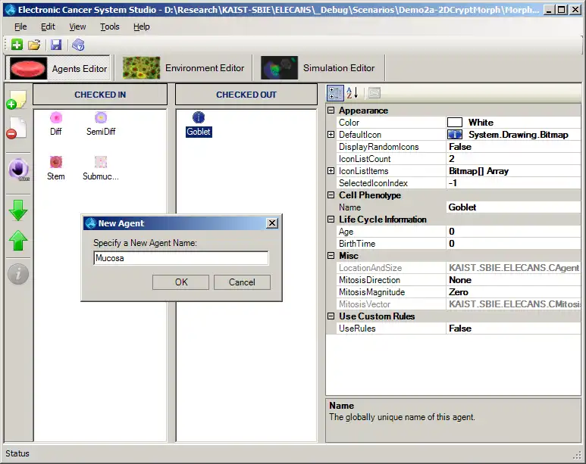586x464 pixels.
Task: Expand the DefaultIcon property
Action: (331, 135)
